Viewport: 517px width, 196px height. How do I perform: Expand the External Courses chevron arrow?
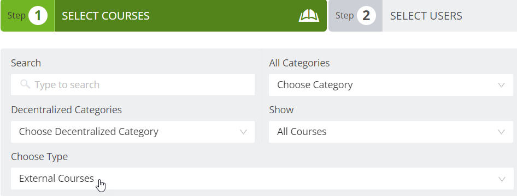502,179
